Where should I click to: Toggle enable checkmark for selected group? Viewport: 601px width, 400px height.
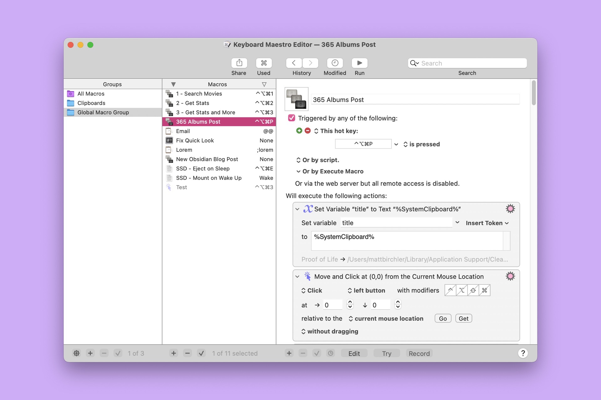tap(118, 353)
